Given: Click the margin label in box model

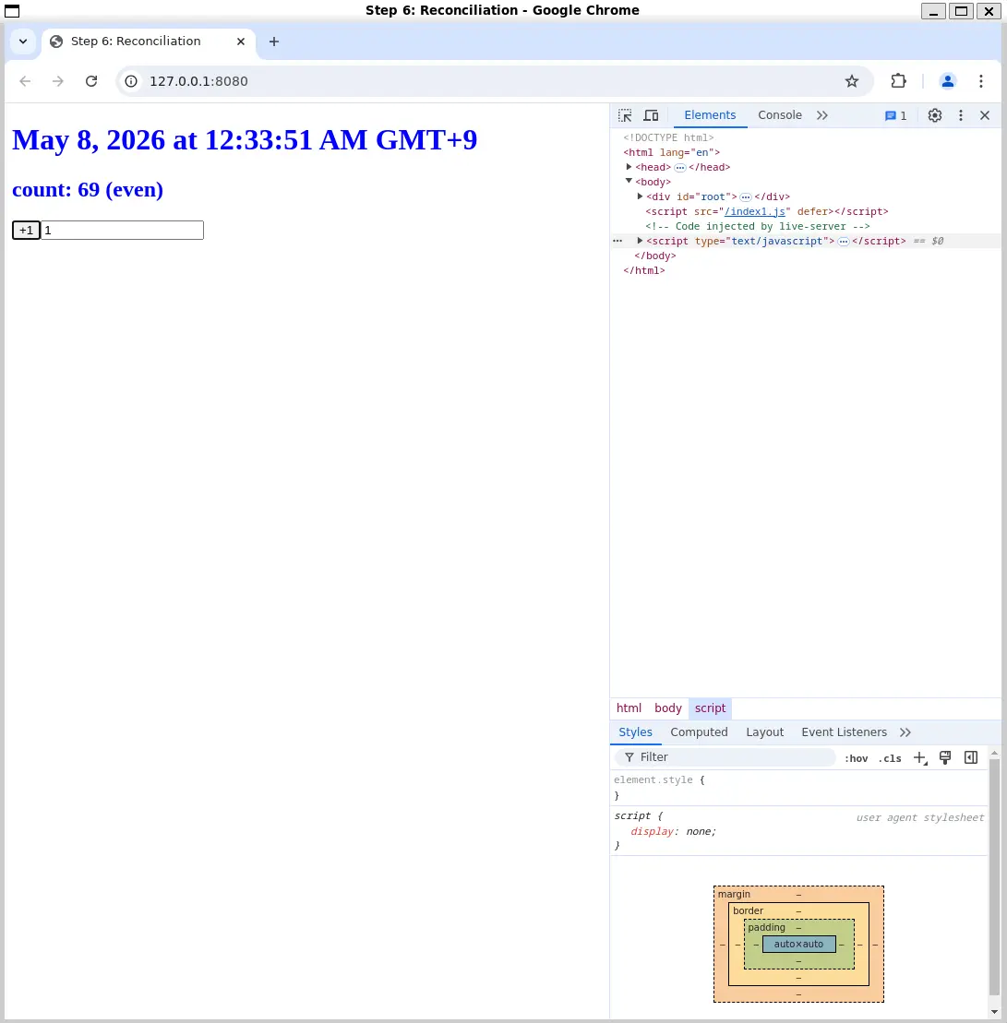Looking at the screenshot, I should 734,895.
